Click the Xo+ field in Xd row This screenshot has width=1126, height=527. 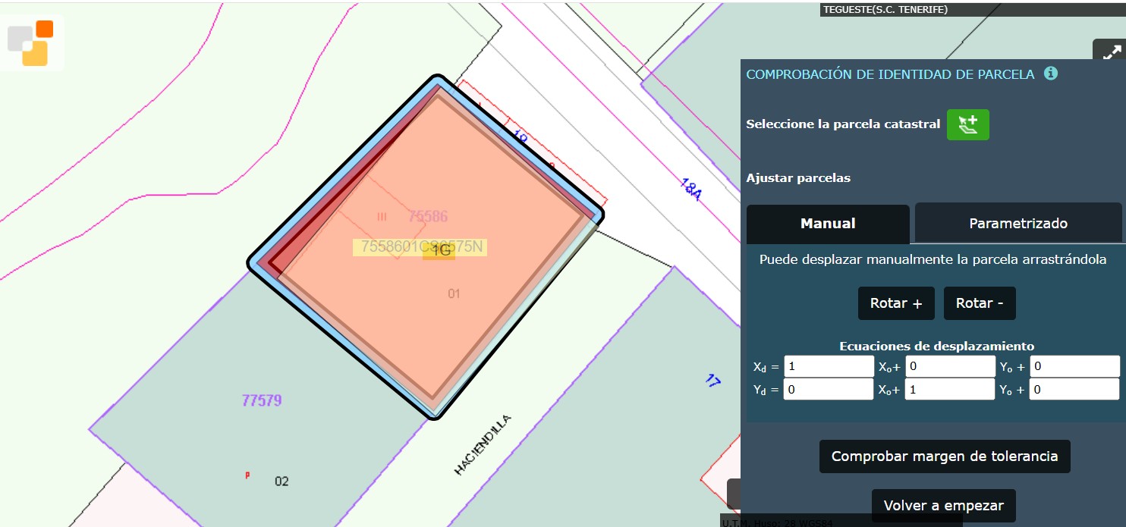tap(950, 367)
